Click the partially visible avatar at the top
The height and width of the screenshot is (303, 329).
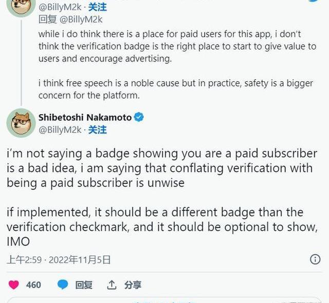(x=21, y=6)
